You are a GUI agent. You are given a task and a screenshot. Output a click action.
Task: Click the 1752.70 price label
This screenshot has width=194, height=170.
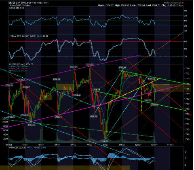pos(32,125)
